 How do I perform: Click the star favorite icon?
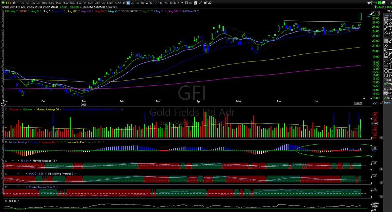(x=369, y=3)
